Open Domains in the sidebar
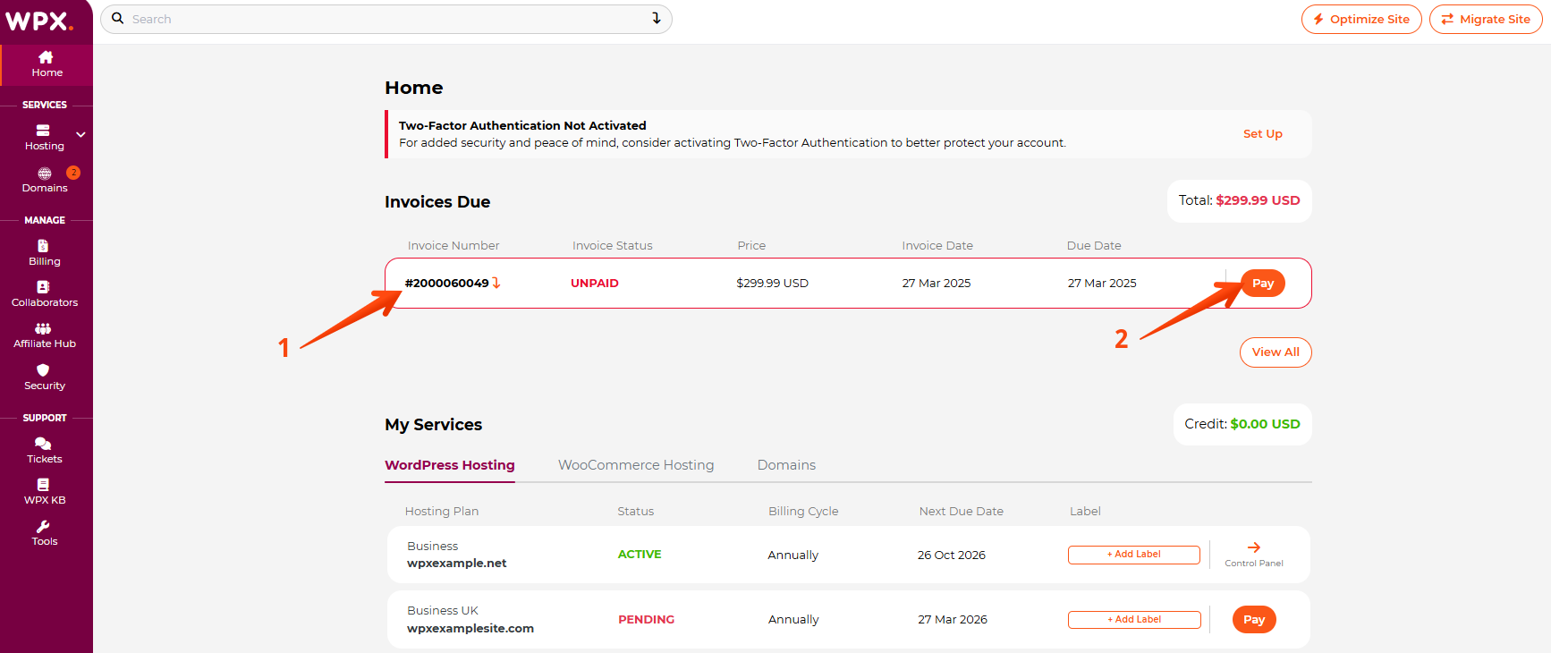Image resolution: width=1551 pixels, height=653 pixels. (x=45, y=180)
